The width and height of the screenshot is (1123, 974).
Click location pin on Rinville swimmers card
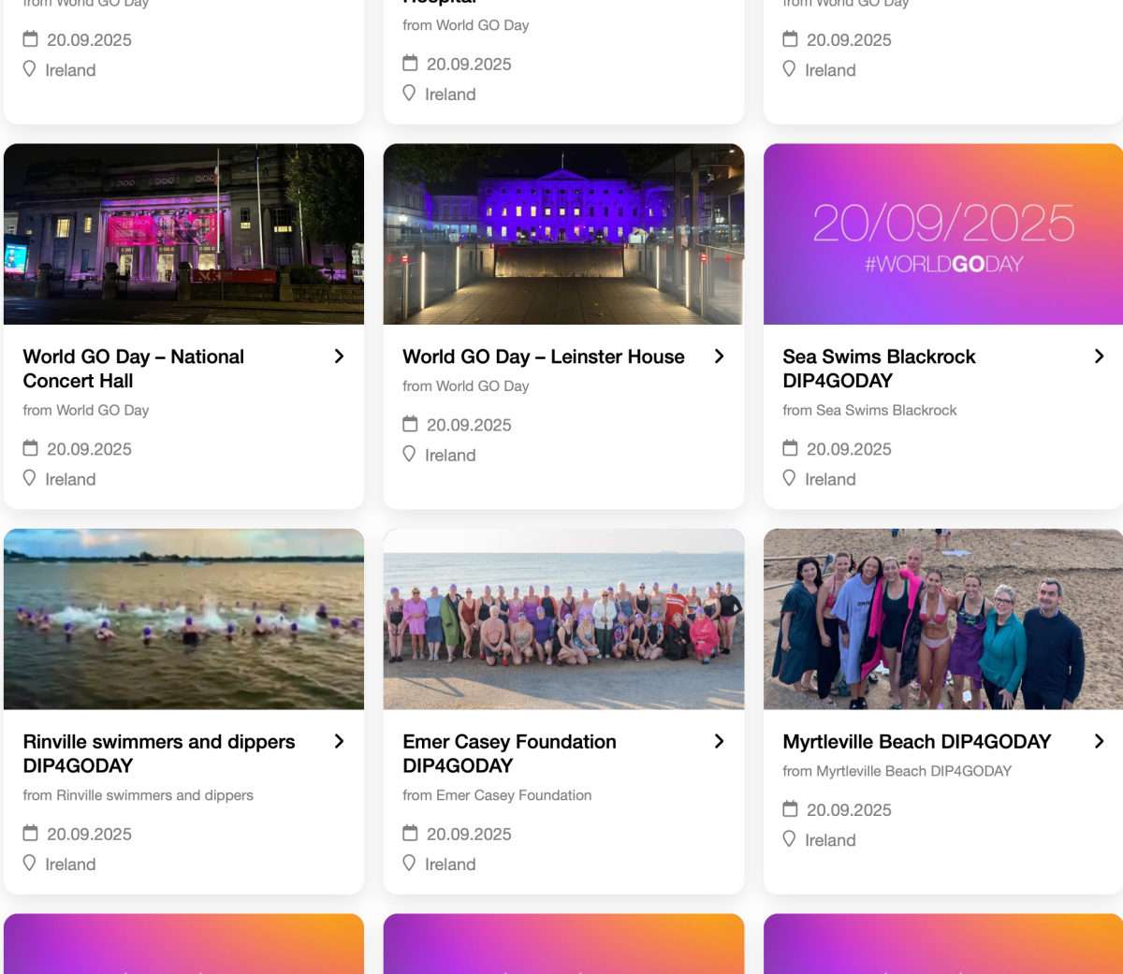tap(30, 863)
